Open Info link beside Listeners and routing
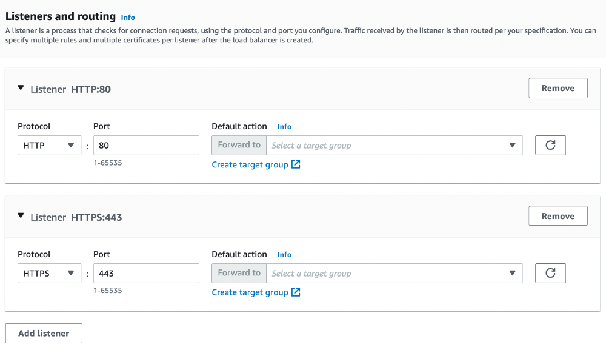This screenshot has height=350, width=606. coord(128,18)
